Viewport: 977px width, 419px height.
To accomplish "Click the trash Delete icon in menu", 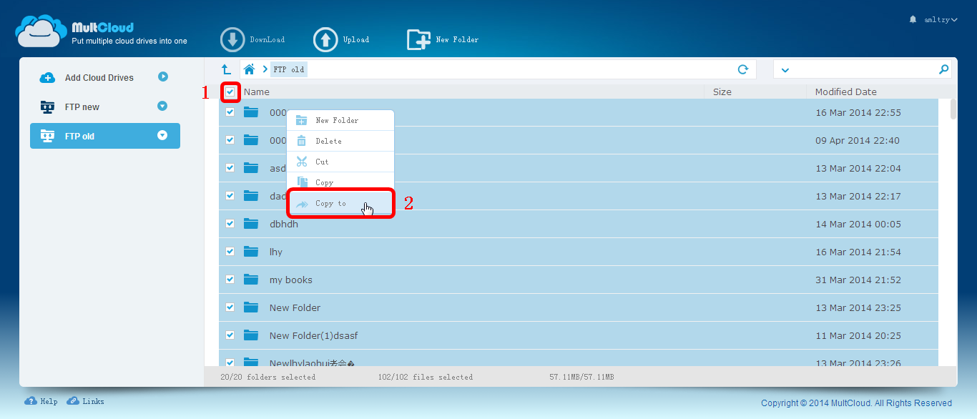I will pyautogui.click(x=302, y=141).
